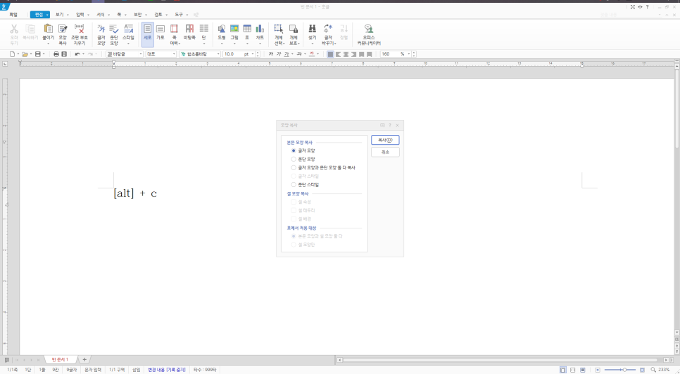
Task: Click the font size stepper arrows
Action: click(x=258, y=54)
